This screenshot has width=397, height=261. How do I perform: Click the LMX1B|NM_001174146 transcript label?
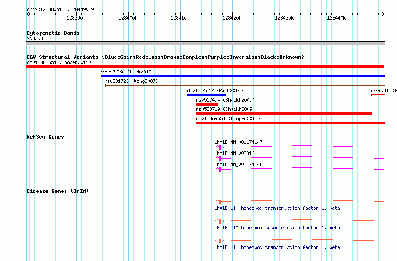pos(238,164)
